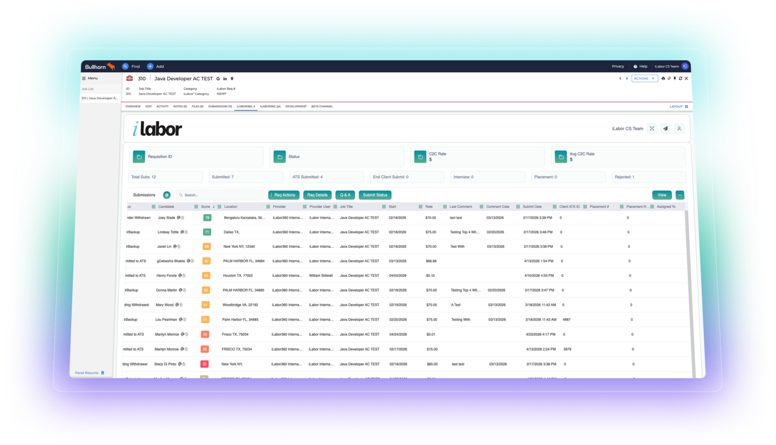Screen dimensions: 776x445
Task: Click the copy link icon
Action: pos(669,79)
